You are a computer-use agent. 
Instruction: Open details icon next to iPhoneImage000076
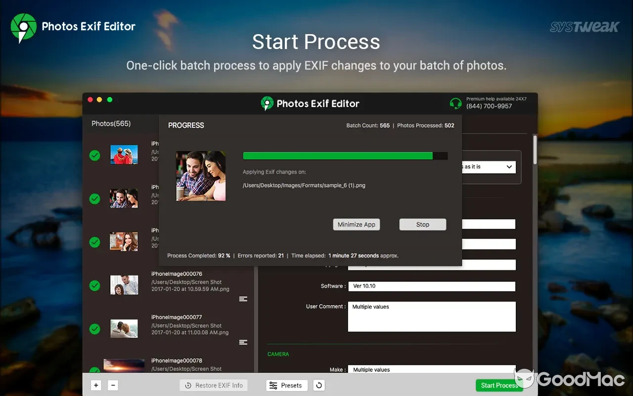243,298
